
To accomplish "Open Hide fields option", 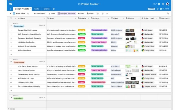I will click(x=40, y=14).
